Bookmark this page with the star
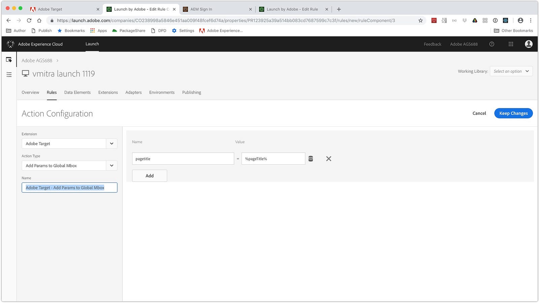539x303 pixels. 420,21
